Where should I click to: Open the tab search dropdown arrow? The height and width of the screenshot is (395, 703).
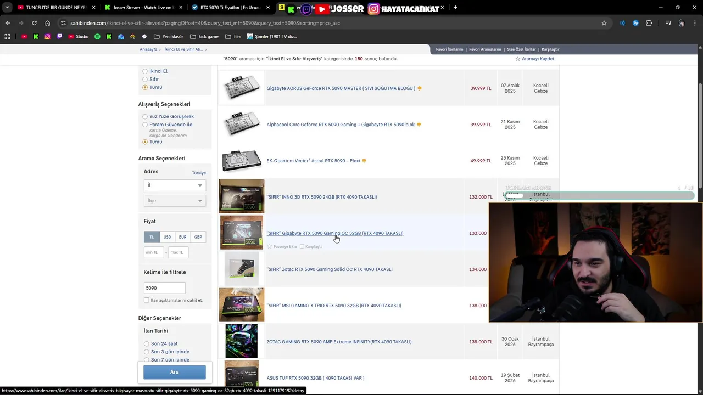(7, 8)
